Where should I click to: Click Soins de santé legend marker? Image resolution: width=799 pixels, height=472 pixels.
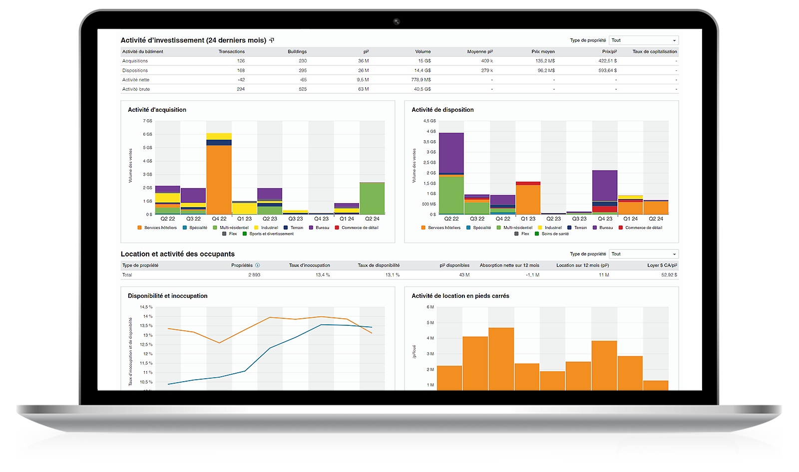pyautogui.click(x=537, y=234)
